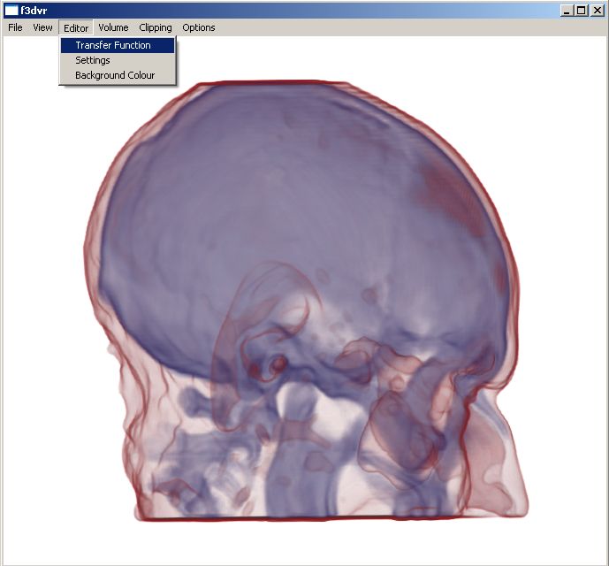609x566 pixels.
Task: Maximize the f3dvr window
Action: coord(582,11)
